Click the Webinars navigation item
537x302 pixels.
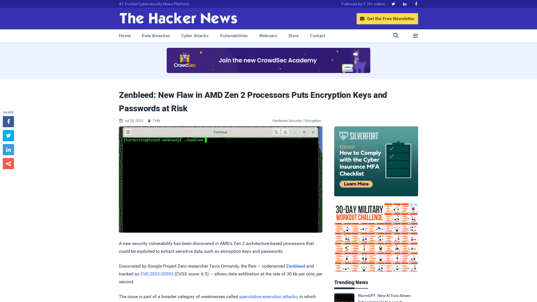pos(268,36)
